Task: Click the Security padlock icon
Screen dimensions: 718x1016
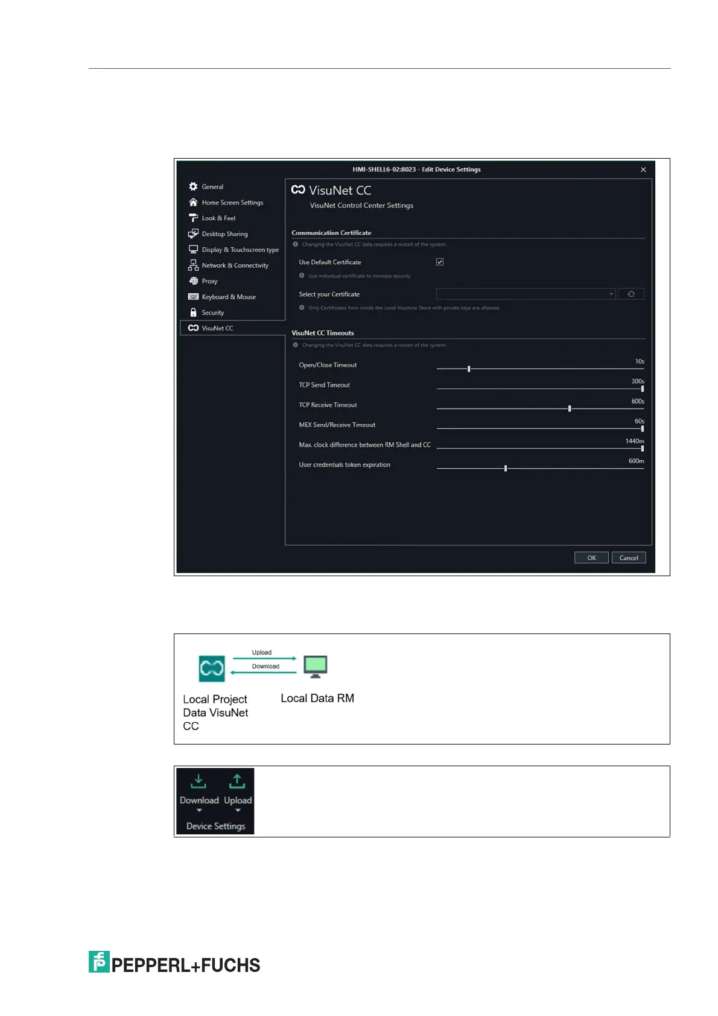Action: click(193, 312)
